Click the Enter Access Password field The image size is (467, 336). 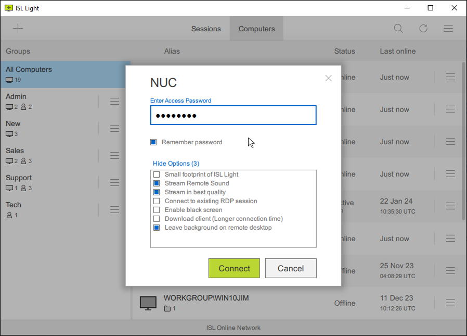coord(233,116)
